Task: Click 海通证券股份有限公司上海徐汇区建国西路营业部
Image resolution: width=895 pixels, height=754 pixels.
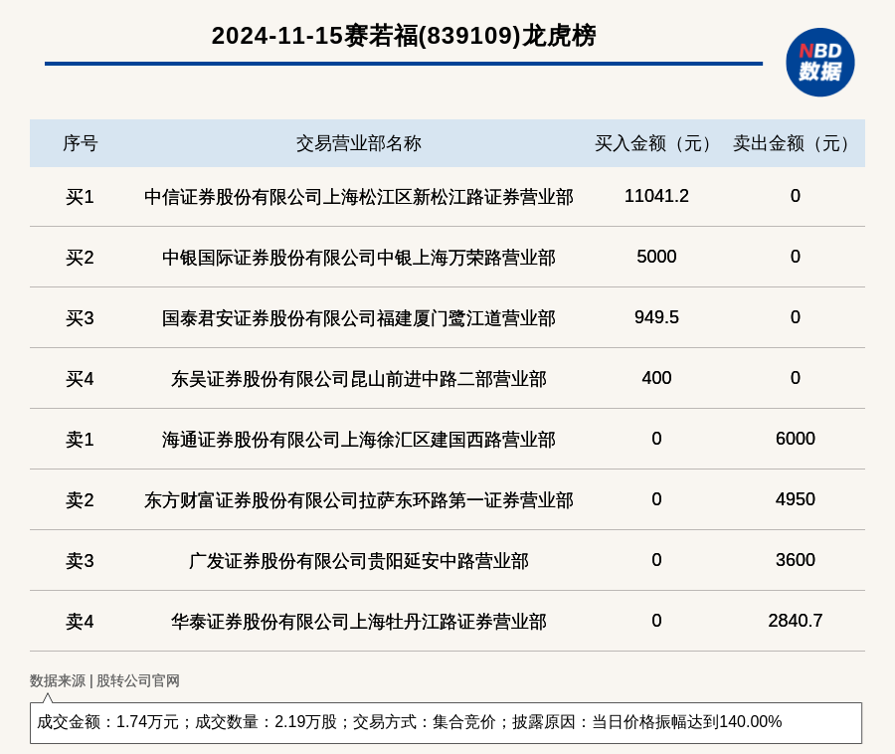Action: 358,440
